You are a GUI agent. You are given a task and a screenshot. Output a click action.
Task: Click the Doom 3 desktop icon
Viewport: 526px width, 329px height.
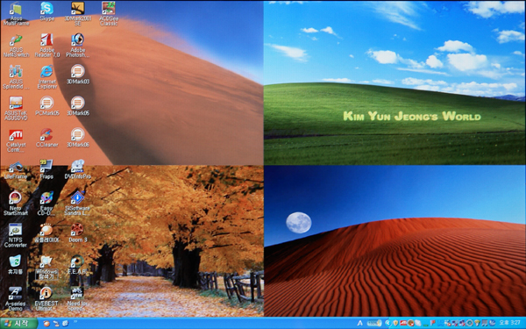tap(77, 232)
